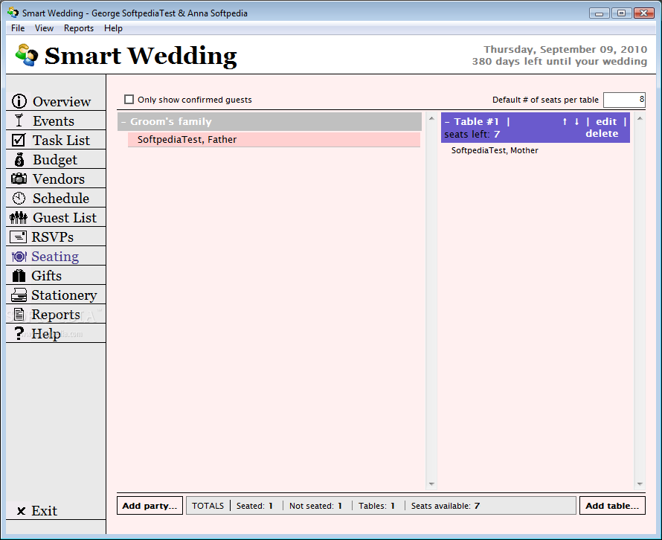
Task: Switch to Schedule section
Action: click(61, 199)
